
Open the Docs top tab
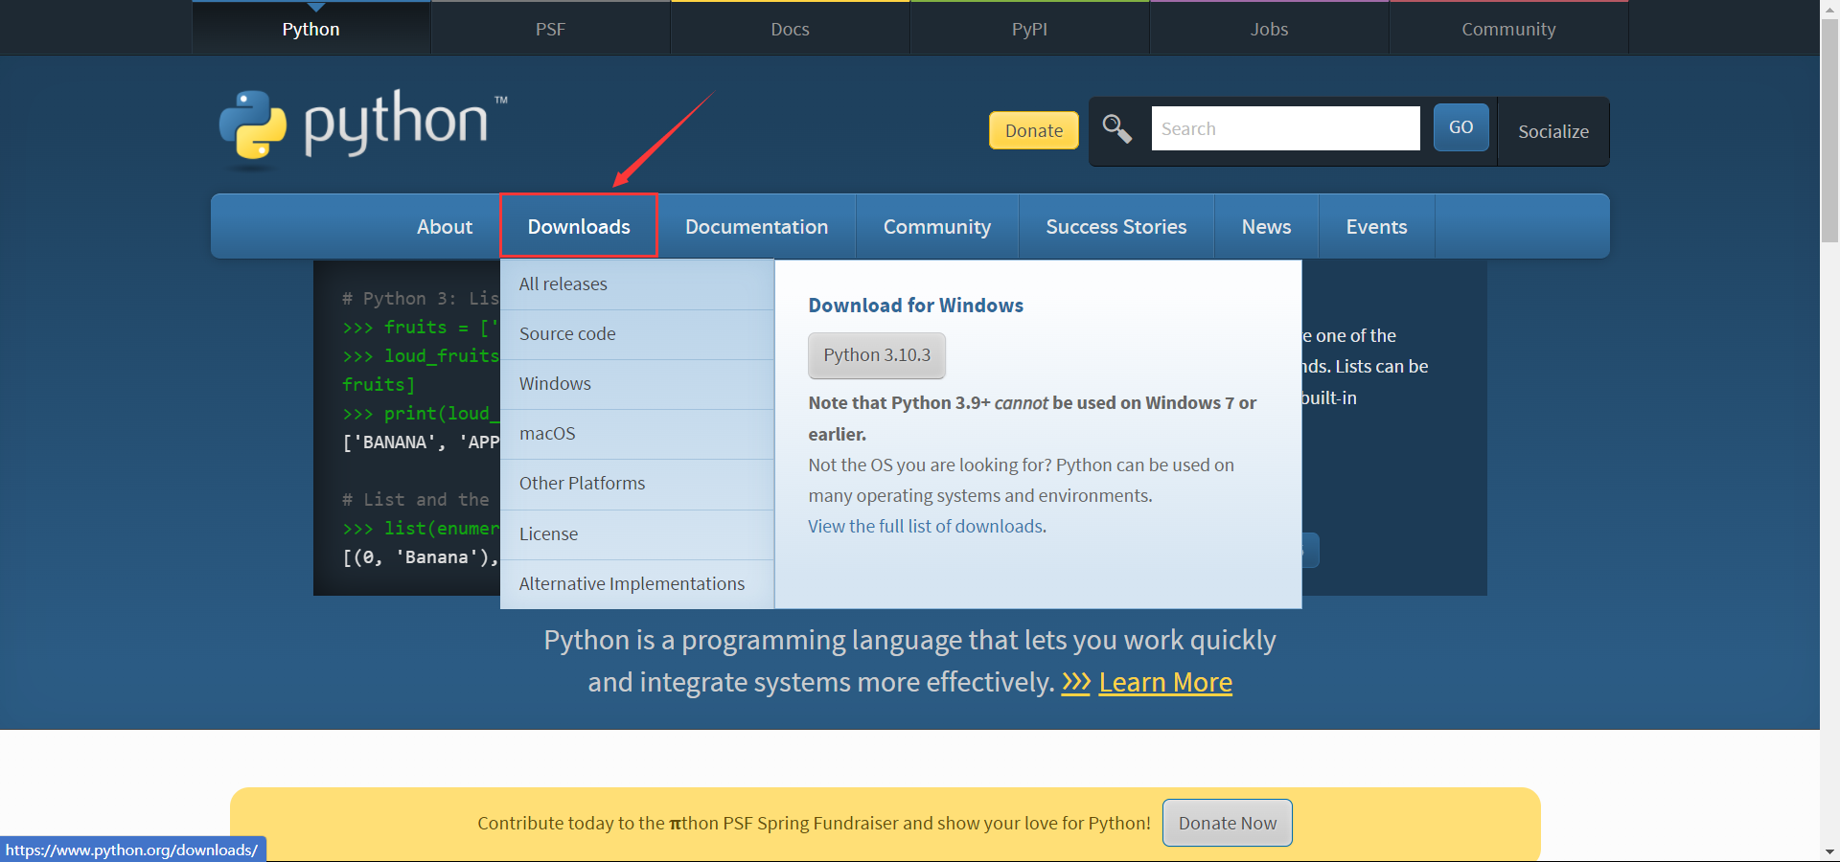pyautogui.click(x=790, y=29)
